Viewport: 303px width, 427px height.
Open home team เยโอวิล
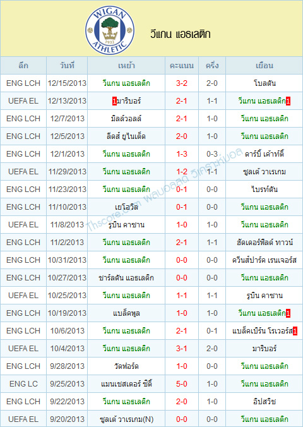126,207
